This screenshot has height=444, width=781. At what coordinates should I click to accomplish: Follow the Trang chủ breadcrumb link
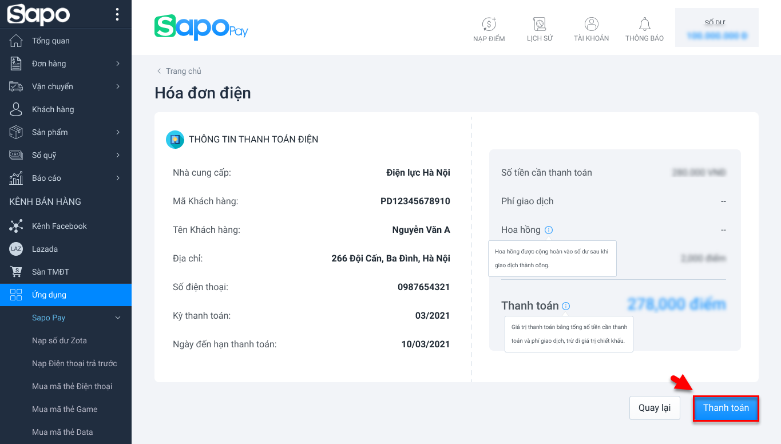tap(183, 71)
